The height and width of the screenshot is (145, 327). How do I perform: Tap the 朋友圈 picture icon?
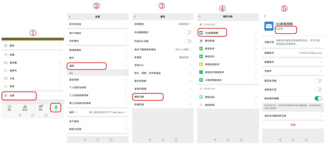[x=6, y=62]
